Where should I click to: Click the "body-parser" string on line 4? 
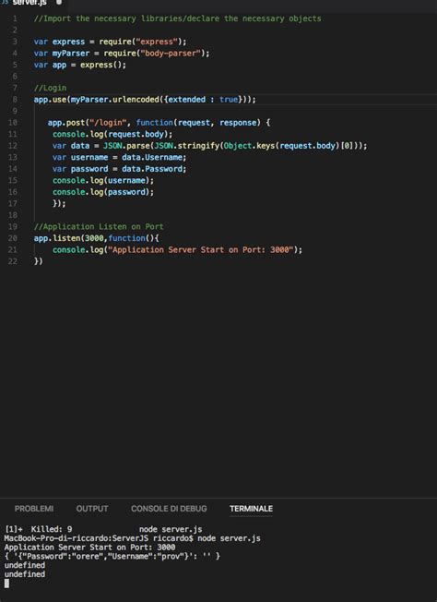tap(171, 53)
